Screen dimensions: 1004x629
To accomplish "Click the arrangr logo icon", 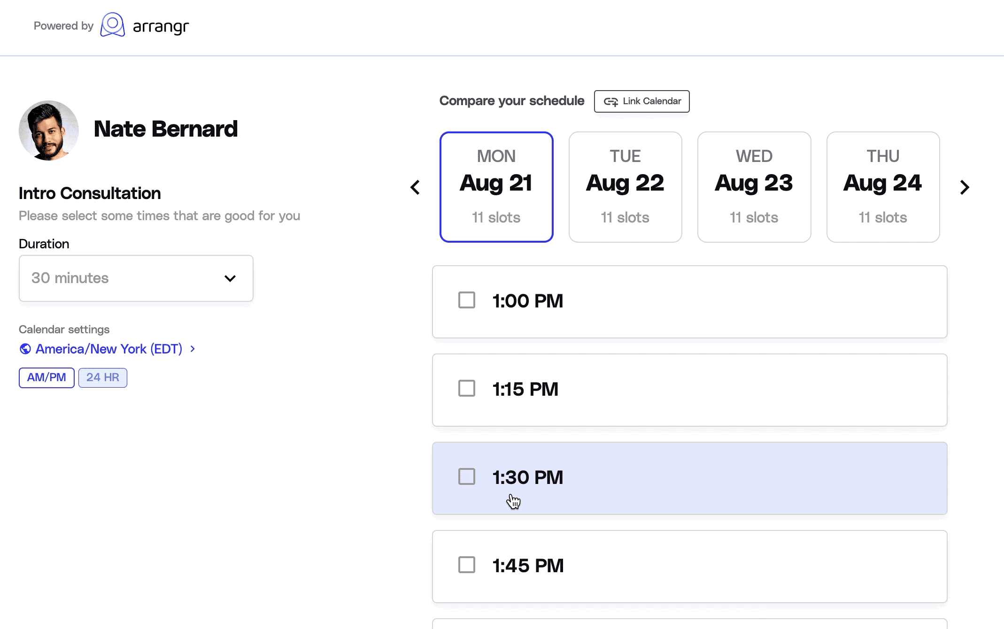I will pyautogui.click(x=113, y=25).
